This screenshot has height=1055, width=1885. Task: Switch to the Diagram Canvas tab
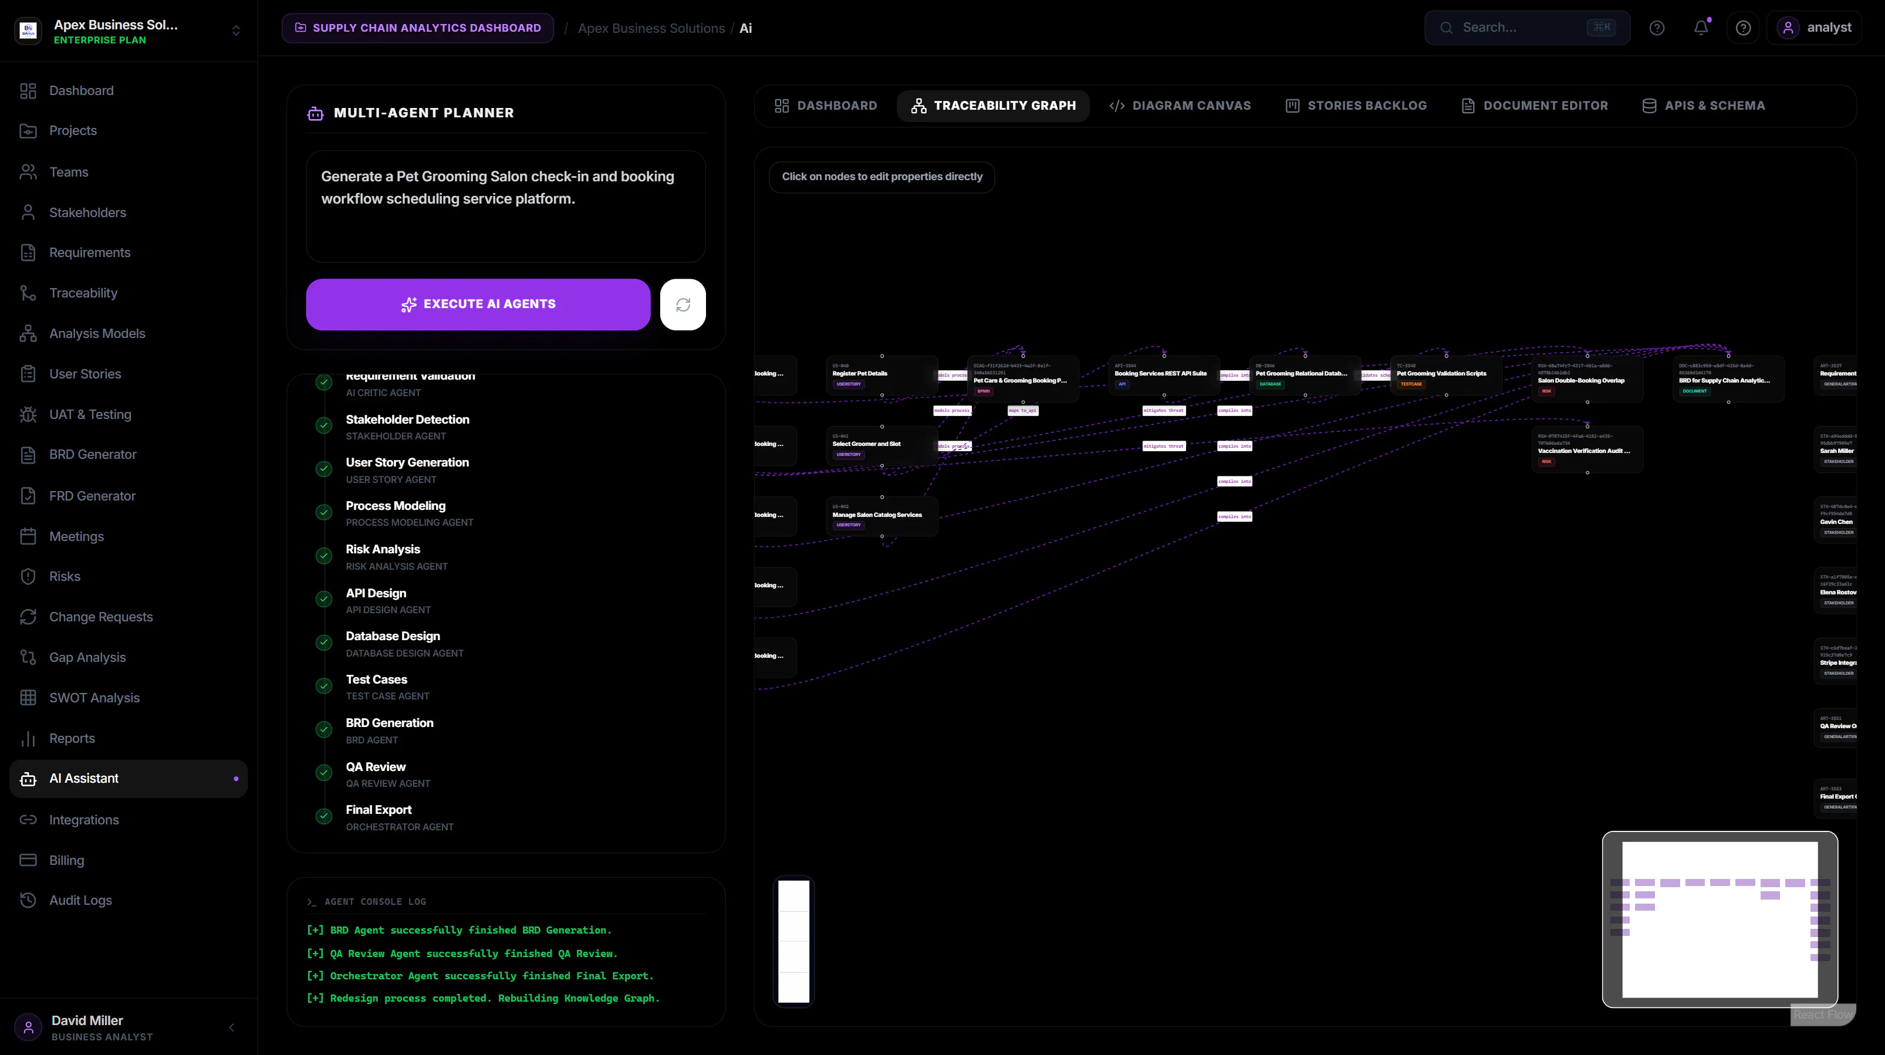[1180, 106]
